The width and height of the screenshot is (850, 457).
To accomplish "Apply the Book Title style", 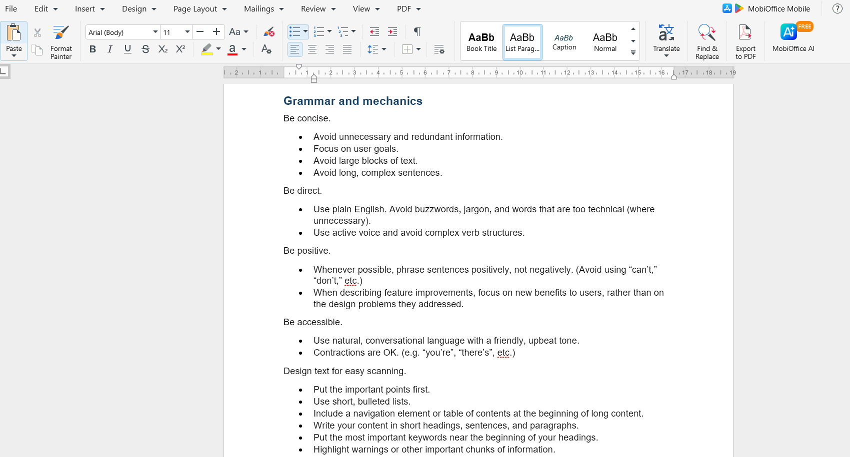I will 481,42.
